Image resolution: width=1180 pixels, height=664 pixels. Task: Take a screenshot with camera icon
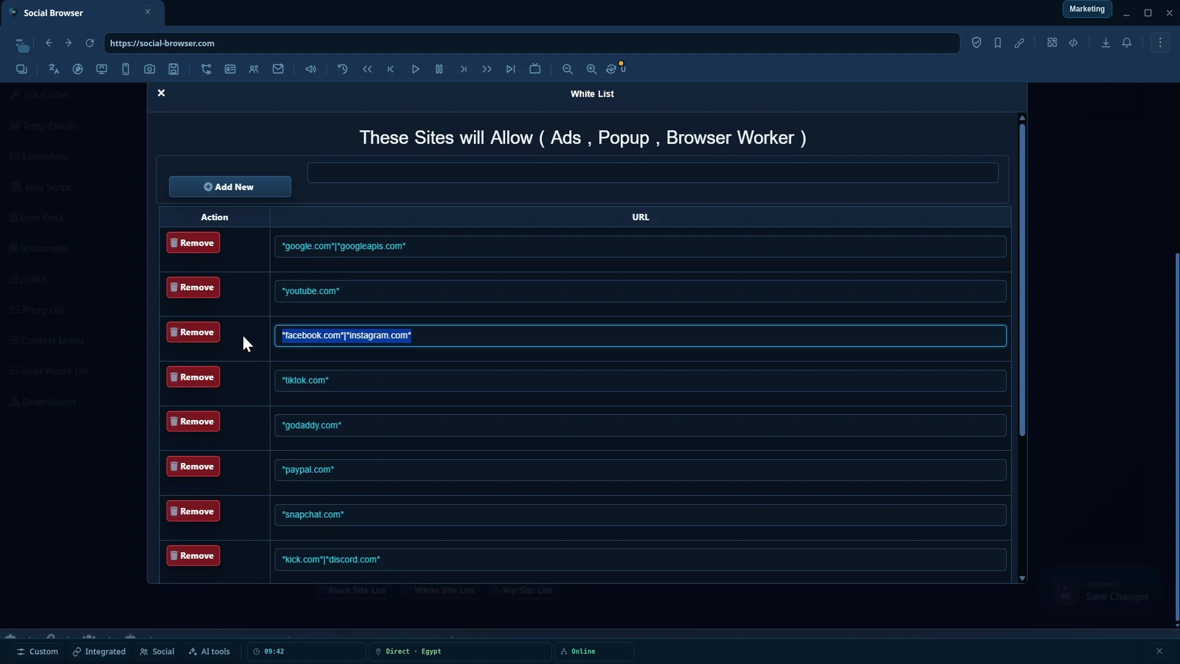coord(149,69)
